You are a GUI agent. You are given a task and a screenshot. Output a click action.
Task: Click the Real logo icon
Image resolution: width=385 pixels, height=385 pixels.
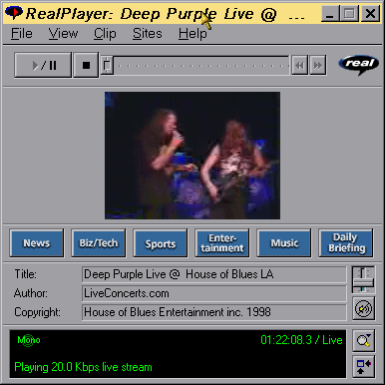(359, 64)
